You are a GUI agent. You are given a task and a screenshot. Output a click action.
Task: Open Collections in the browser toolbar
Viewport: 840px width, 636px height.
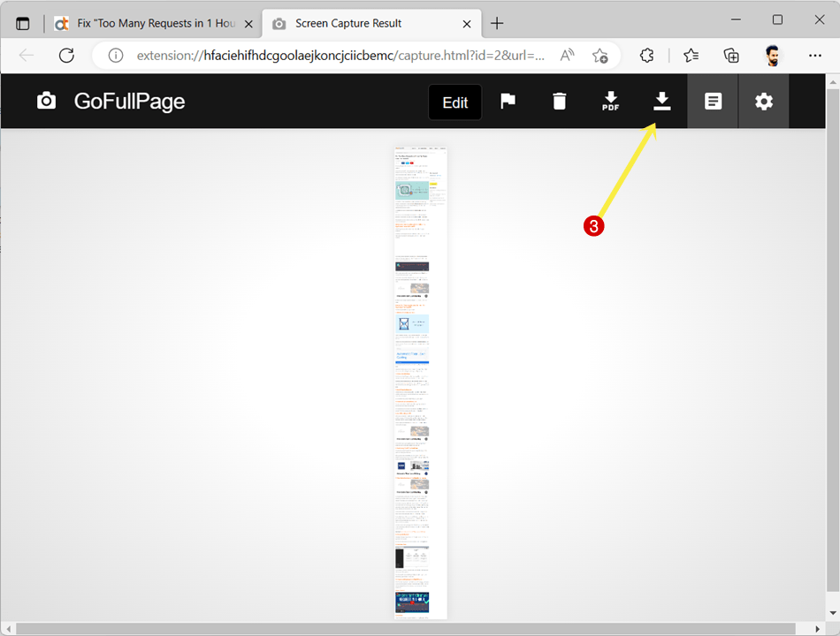731,55
